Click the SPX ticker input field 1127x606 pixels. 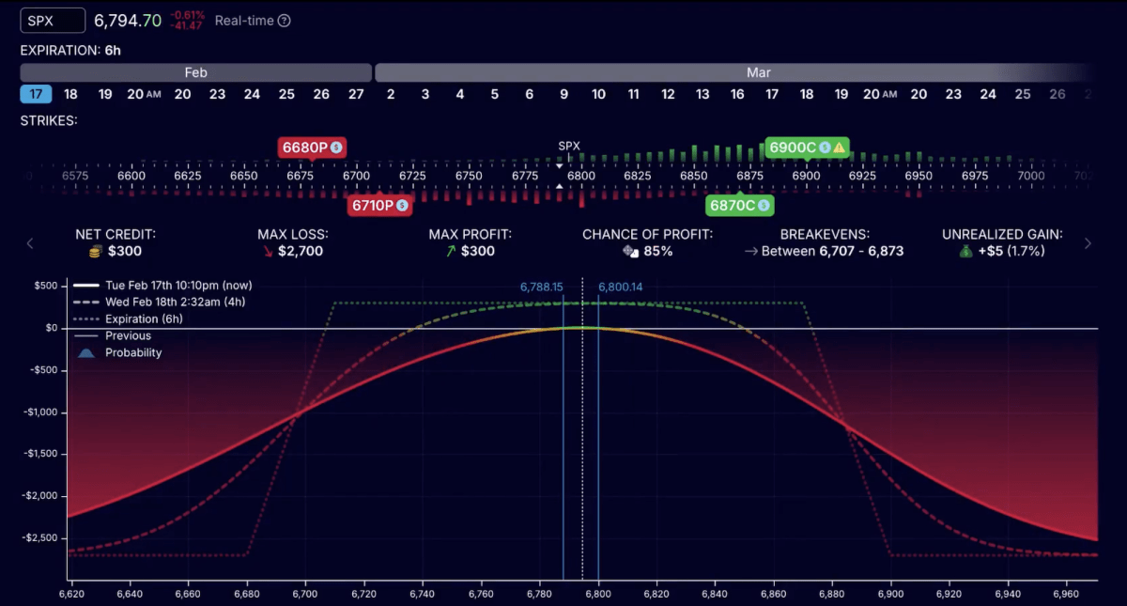coord(53,20)
